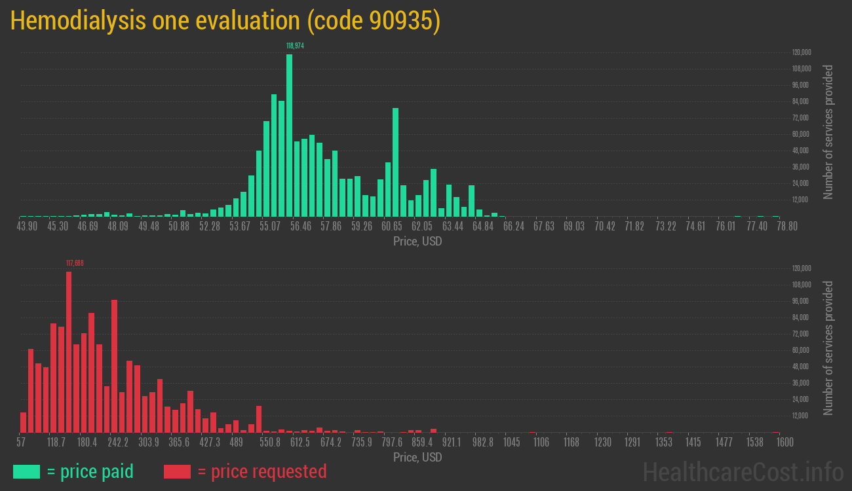Select the tallest green bar under 118,974
This screenshot has width=852, height=491.
click(x=289, y=136)
